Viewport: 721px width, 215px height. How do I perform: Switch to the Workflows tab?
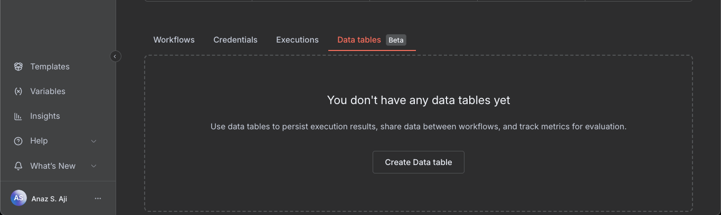click(x=174, y=40)
